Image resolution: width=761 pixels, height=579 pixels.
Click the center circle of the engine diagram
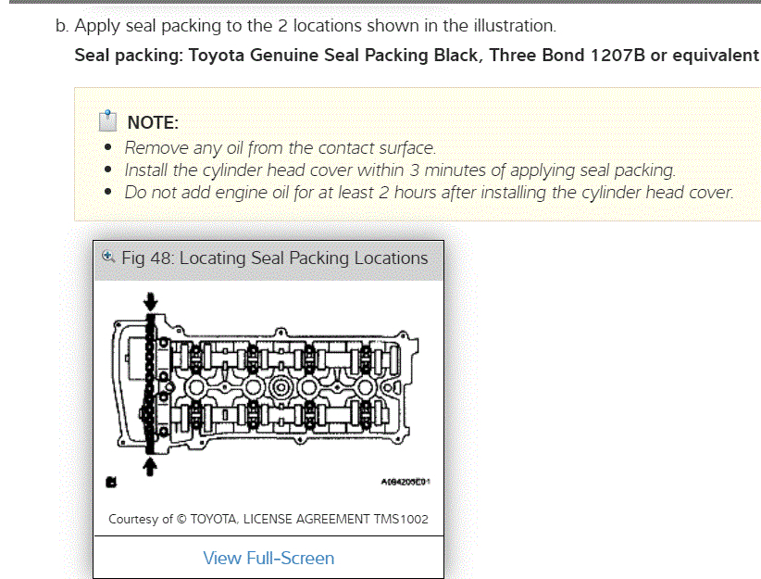tap(281, 386)
